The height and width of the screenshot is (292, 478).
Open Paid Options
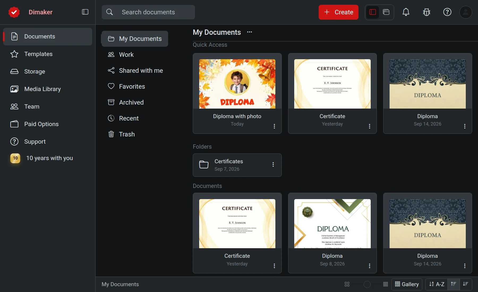click(x=48, y=124)
